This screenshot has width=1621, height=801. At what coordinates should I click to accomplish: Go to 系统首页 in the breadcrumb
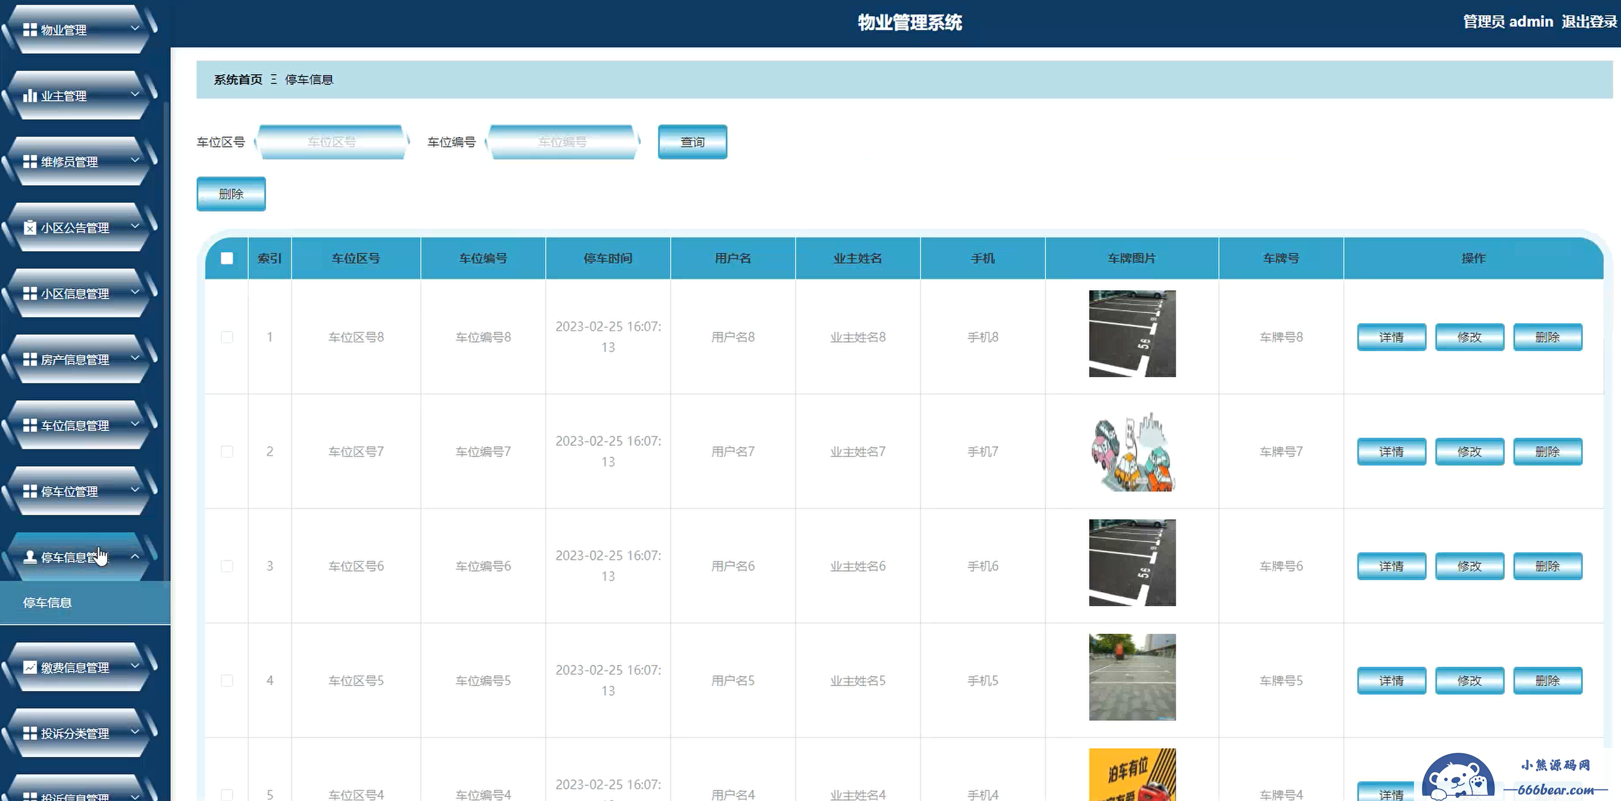(238, 79)
